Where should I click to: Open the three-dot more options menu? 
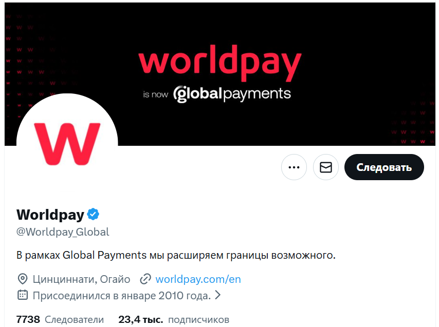point(294,167)
